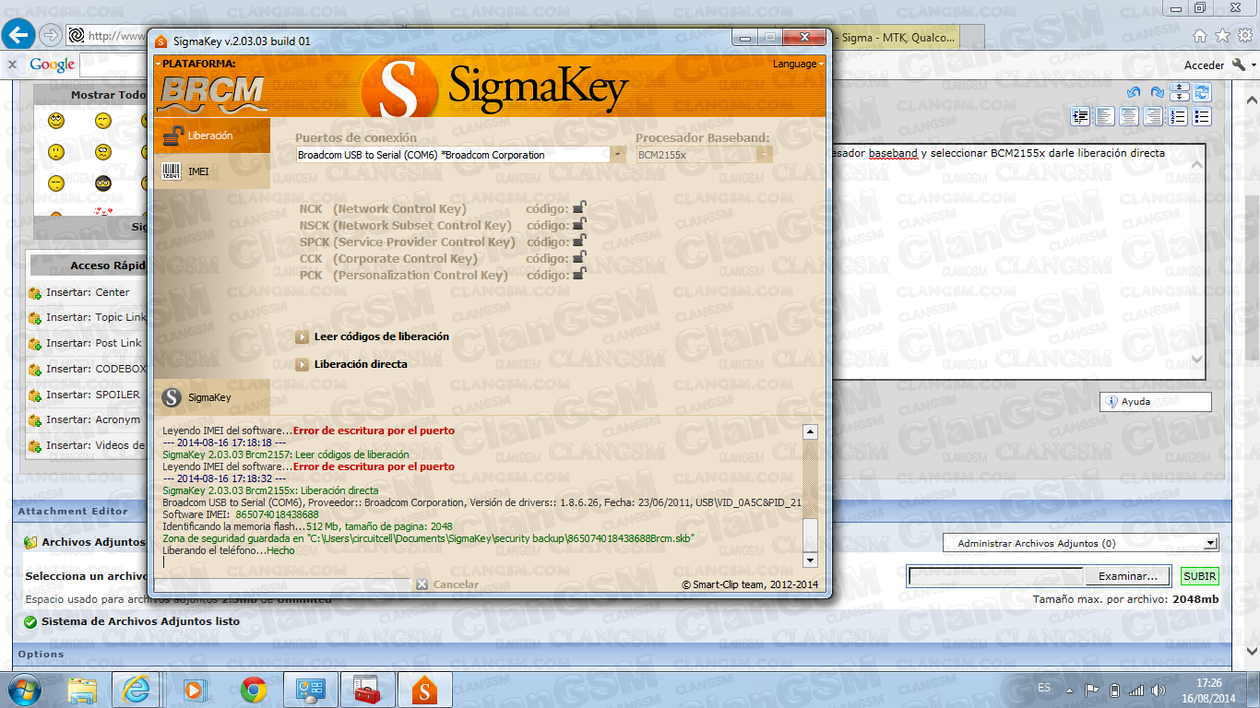Open the Puertos de conexión dropdown
The image size is (1260, 708).
(616, 155)
